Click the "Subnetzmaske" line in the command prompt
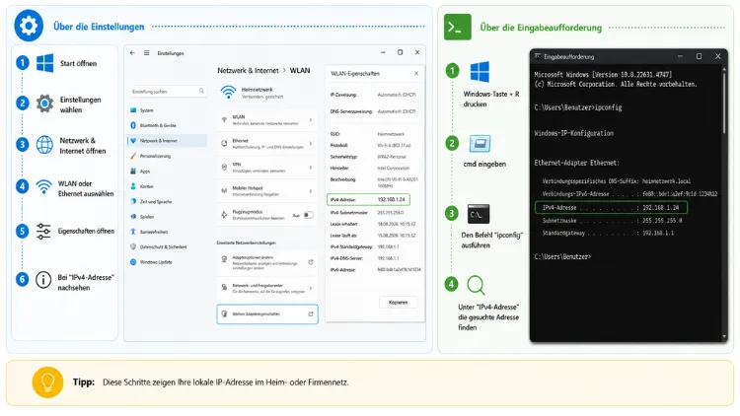Viewport: 740px width, 416px height. click(x=612, y=220)
